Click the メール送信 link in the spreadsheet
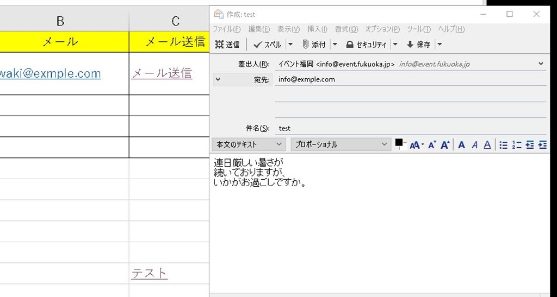The height and width of the screenshot is (297, 557). pyautogui.click(x=162, y=73)
